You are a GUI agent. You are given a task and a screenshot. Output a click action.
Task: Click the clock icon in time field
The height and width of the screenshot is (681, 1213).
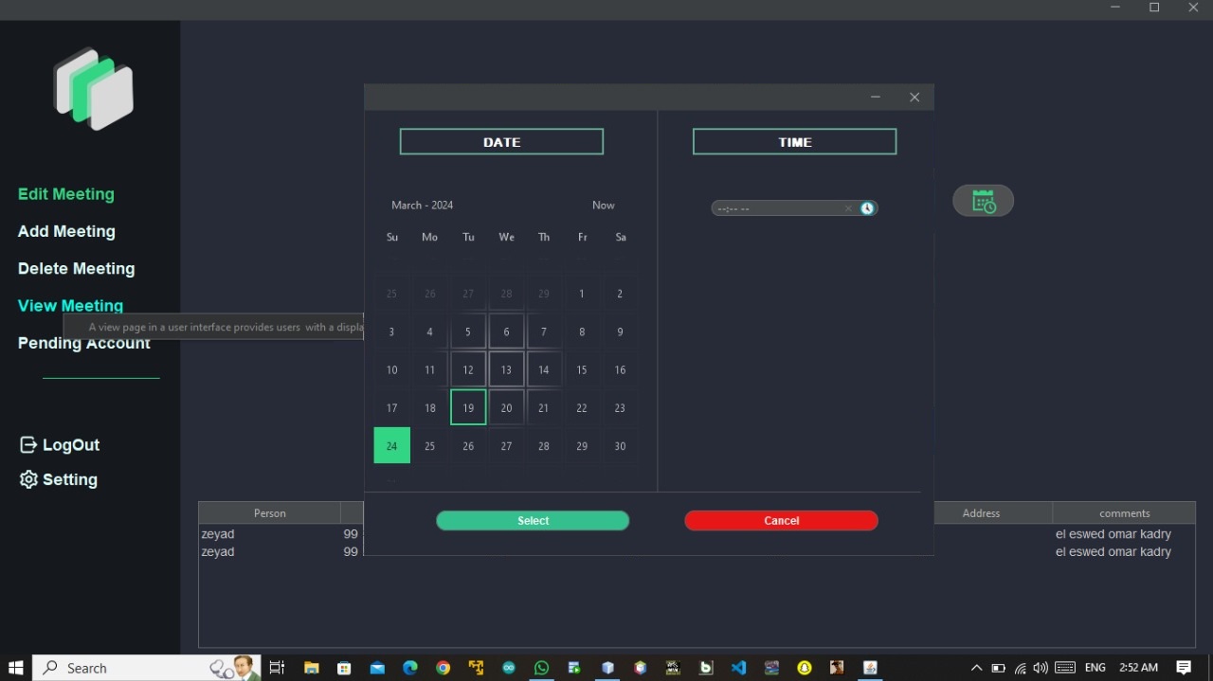pyautogui.click(x=867, y=208)
